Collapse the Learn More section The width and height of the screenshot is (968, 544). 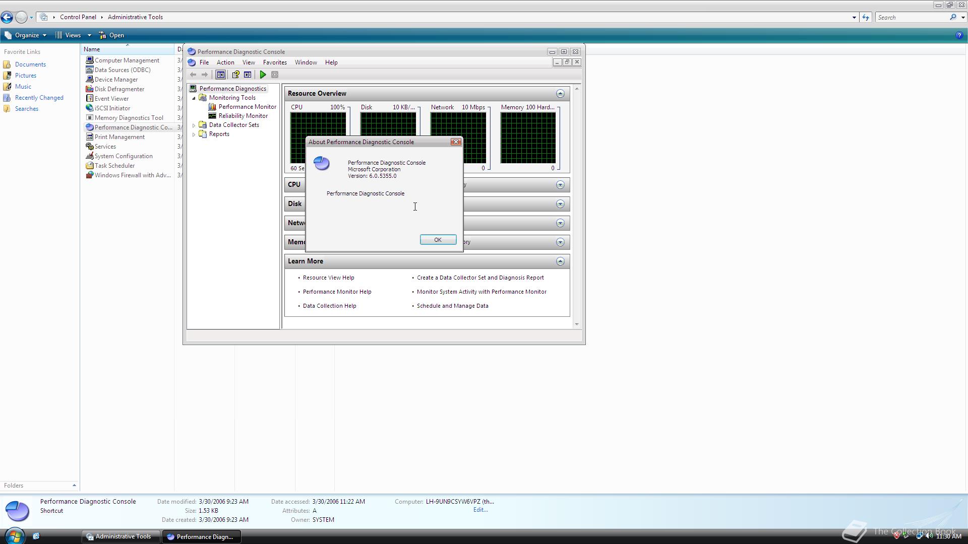[560, 261]
